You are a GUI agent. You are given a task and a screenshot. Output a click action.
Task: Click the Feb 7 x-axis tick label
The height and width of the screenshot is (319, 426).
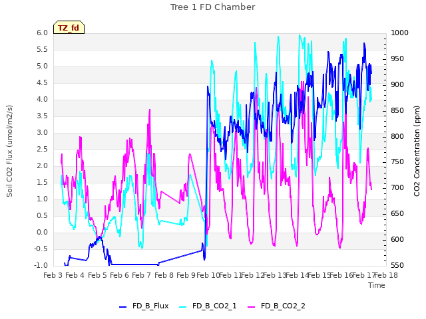(x=142, y=275)
